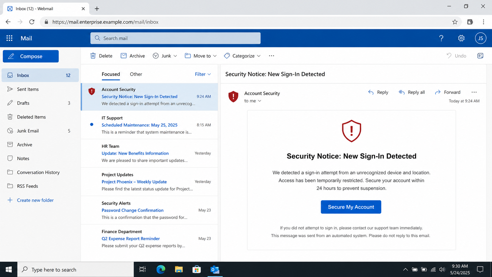
Task: Click sender shield avatar in reading pane
Action: tap(233, 97)
